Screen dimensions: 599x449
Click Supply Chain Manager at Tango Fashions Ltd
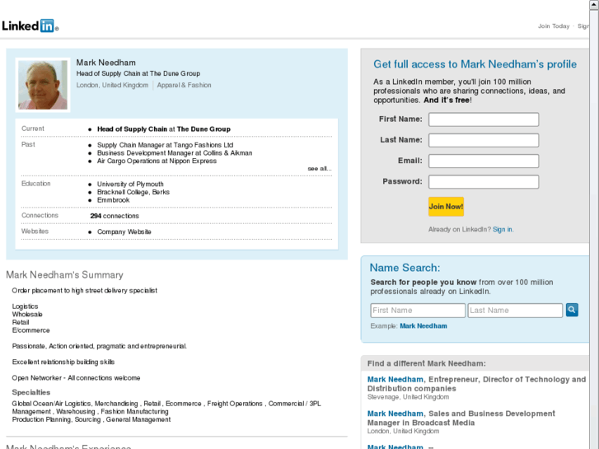165,145
